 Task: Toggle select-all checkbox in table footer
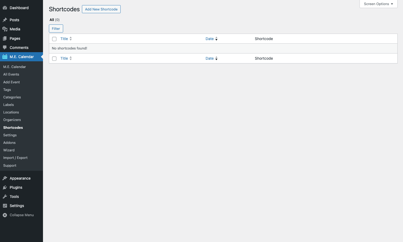[x=54, y=59]
